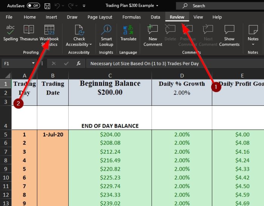
Task: Open Smart Lookup
Action: point(106,36)
